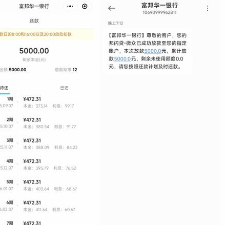
Task: Click the 4期 period label
Action: [10, 161]
